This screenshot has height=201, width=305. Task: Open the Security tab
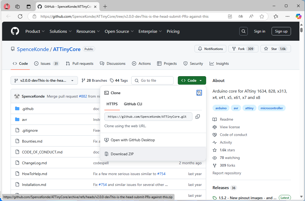coord(193,63)
